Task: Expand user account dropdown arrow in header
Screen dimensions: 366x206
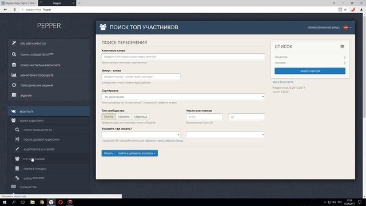Action: click(351, 27)
